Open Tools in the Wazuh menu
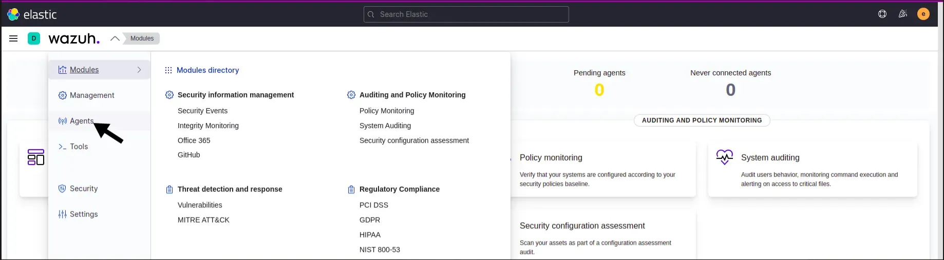This screenshot has width=944, height=260. pyautogui.click(x=79, y=147)
